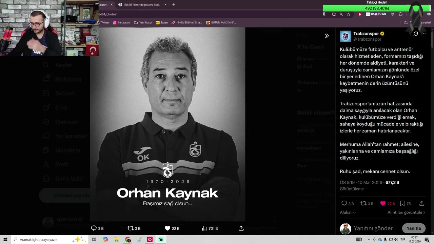Image resolution: width=434 pixels, height=244 pixels.
Task: Open the Twitter bookmark
Action: tap(104, 23)
